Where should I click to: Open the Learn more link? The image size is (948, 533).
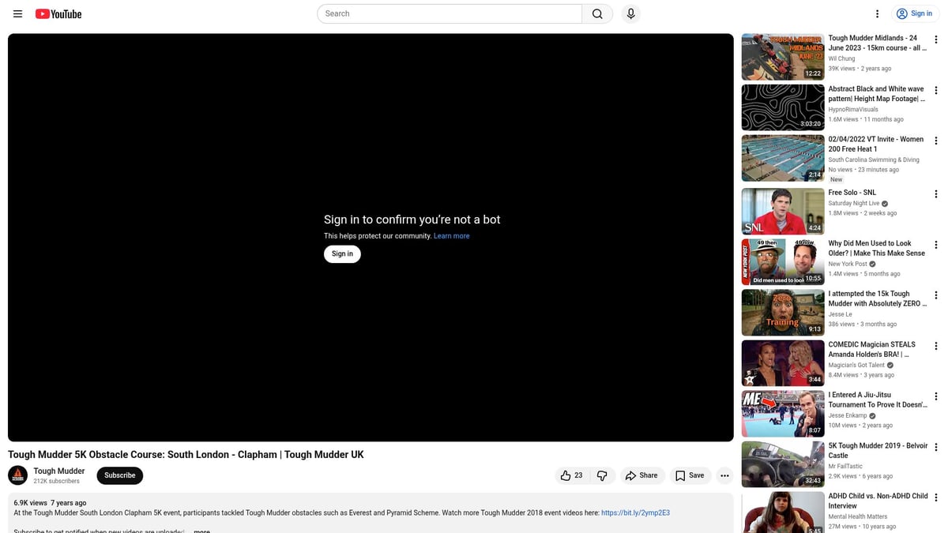coord(451,236)
